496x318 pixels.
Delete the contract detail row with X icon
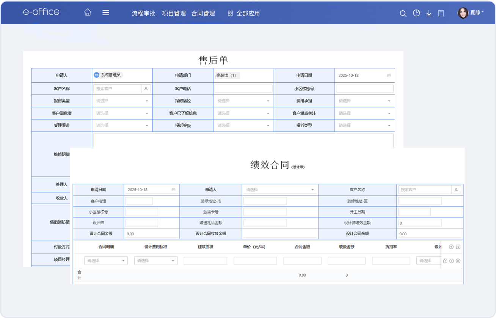458,261
